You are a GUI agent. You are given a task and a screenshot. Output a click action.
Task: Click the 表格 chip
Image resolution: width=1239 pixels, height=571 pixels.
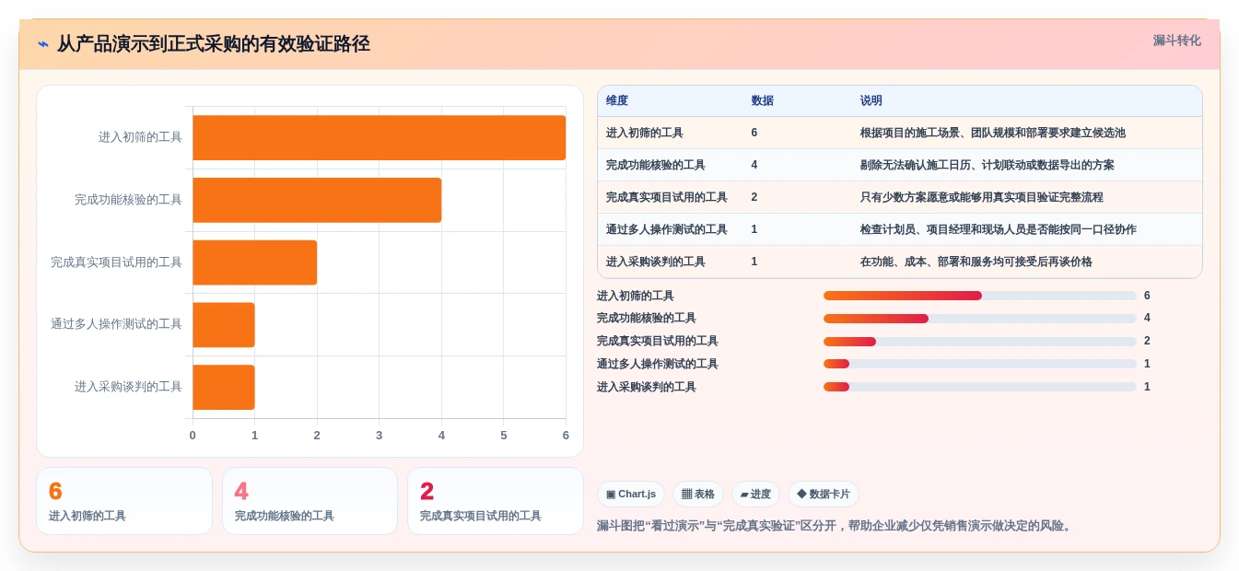click(x=698, y=495)
